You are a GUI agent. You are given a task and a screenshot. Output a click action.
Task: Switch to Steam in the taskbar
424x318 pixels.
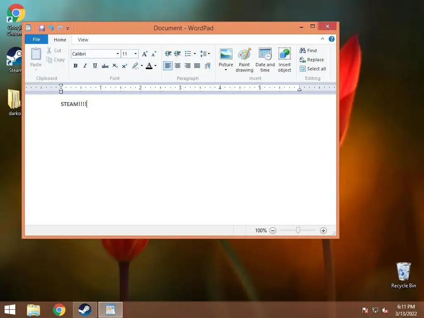pos(84,310)
